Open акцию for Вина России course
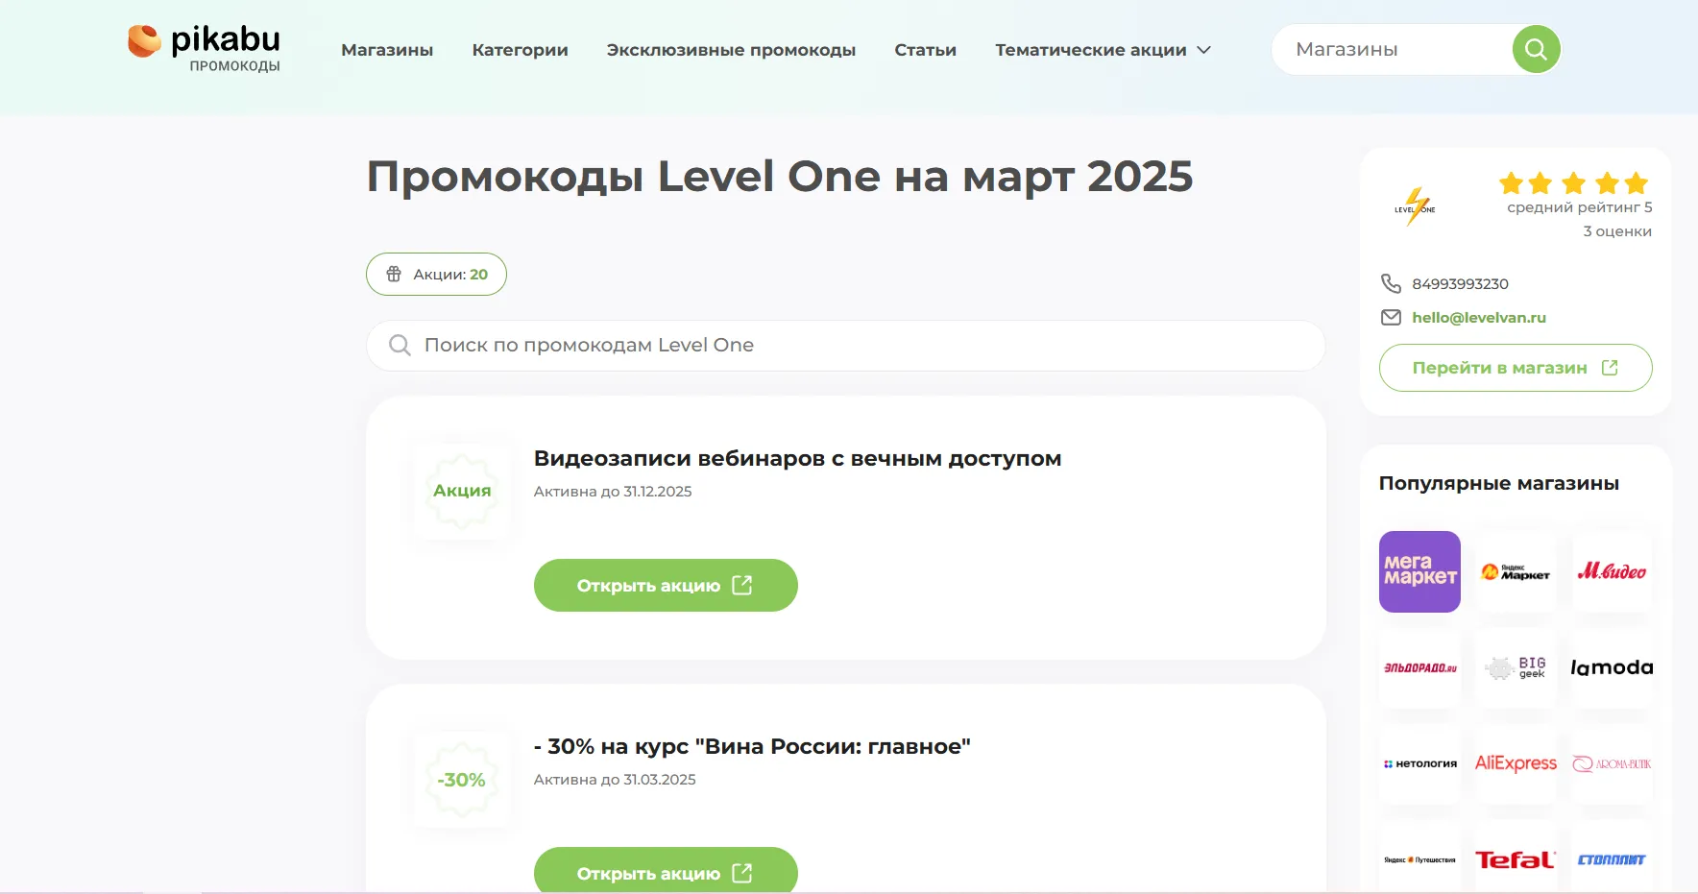This screenshot has width=1698, height=894. click(666, 872)
